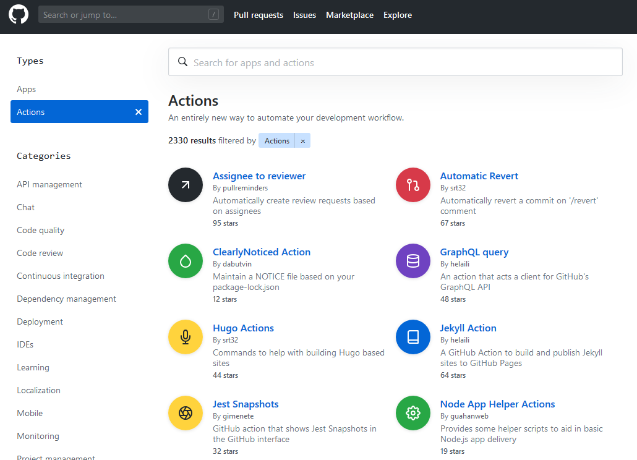Click the 67 stars text
Image resolution: width=637 pixels, height=460 pixels.
coord(453,223)
